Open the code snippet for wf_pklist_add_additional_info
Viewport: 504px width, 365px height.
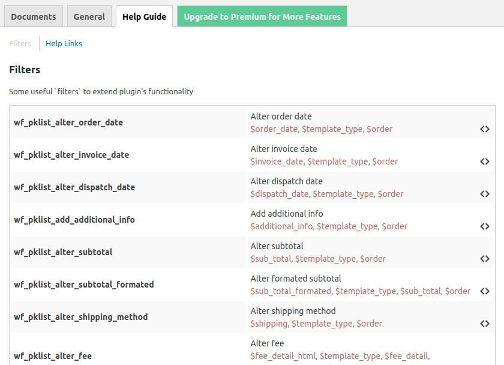[485, 226]
